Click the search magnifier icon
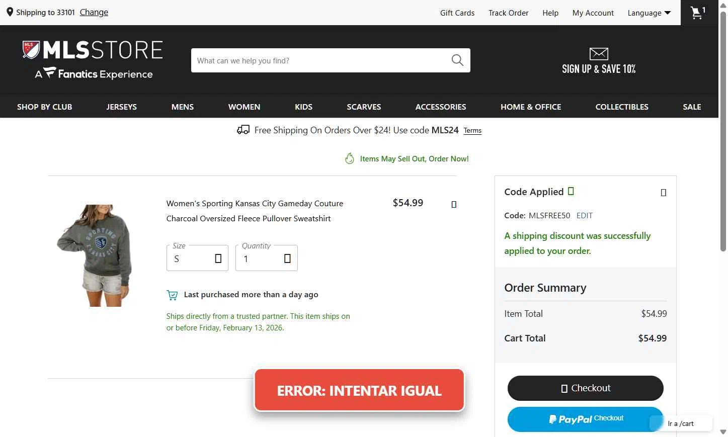Viewport: 728px width, 437px height. [457, 60]
